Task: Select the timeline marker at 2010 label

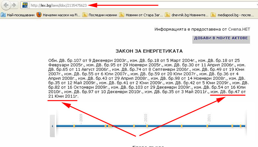Action: (147, 126)
